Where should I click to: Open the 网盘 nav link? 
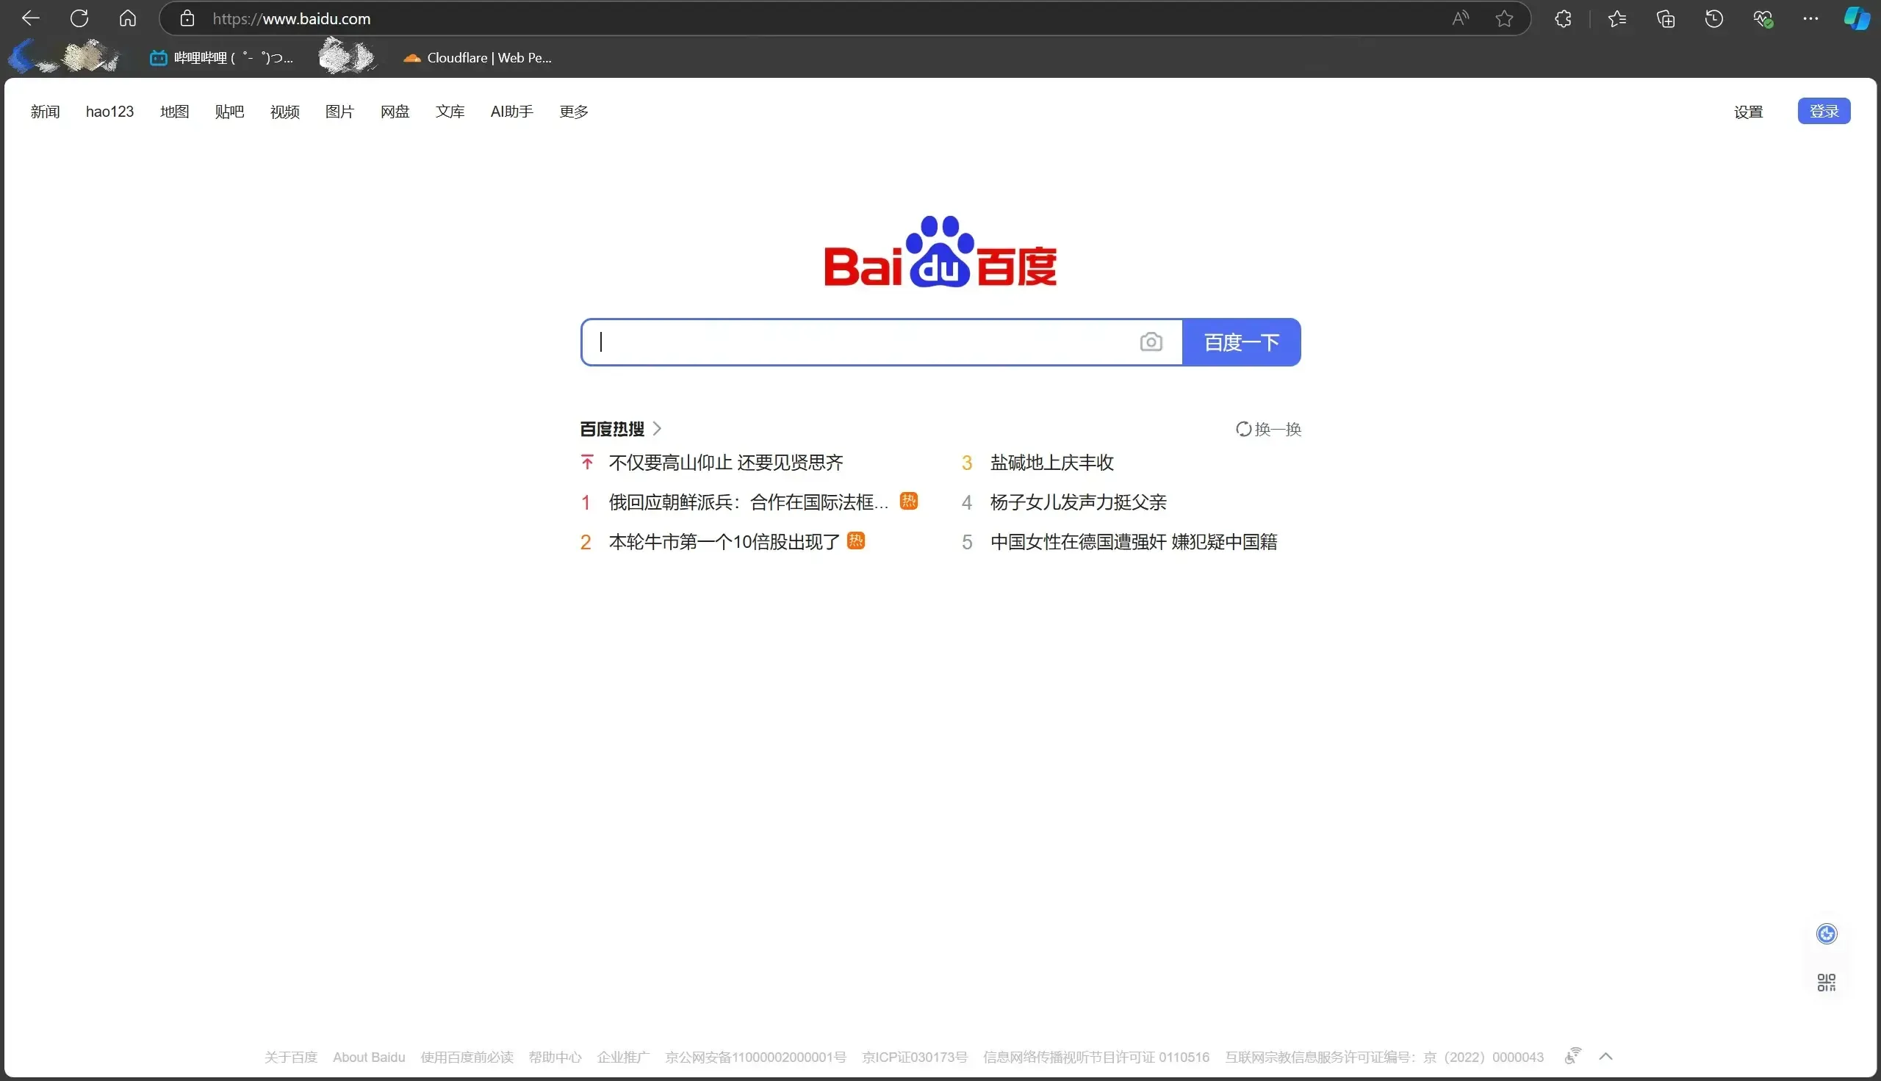[x=395, y=112]
